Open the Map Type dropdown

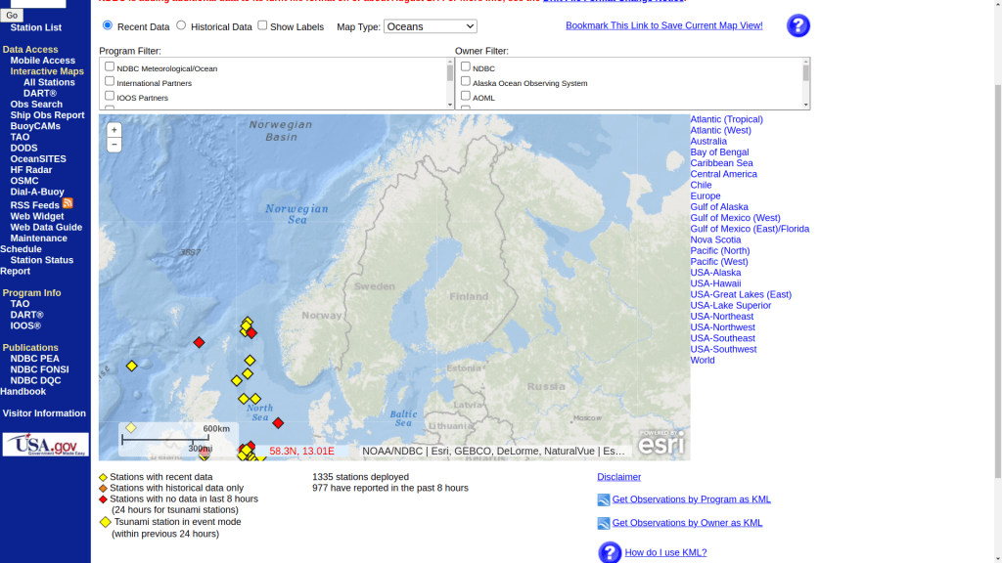point(430,26)
